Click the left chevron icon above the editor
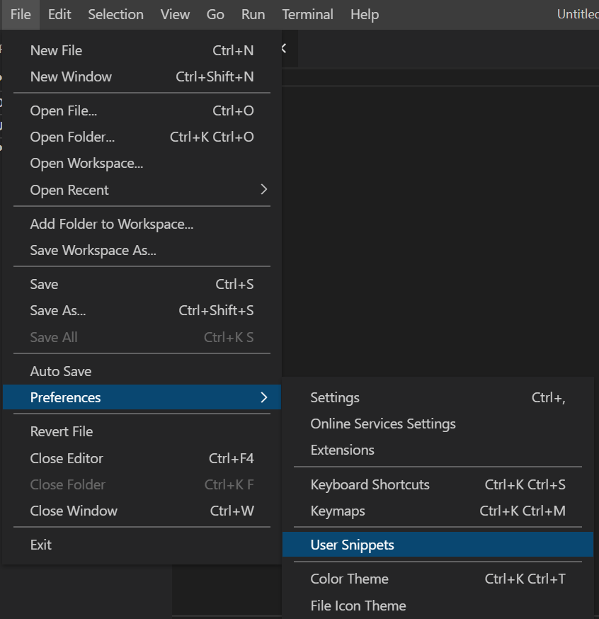This screenshot has width=599, height=619. [284, 48]
